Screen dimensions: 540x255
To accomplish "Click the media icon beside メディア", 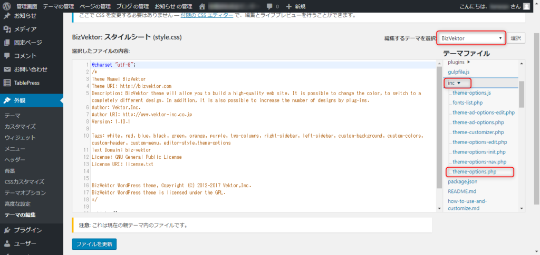I will (x=7, y=29).
